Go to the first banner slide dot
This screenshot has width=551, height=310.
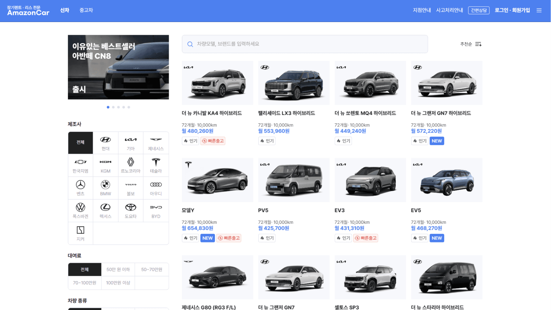[x=108, y=107]
